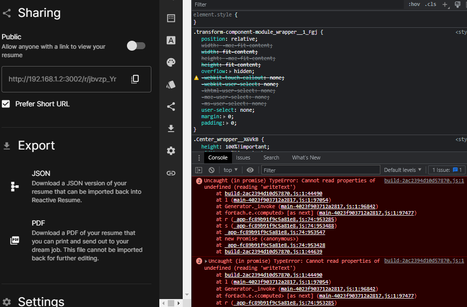467x307 pixels.
Task: Click the position: relative declaration
Action: pos(230,39)
